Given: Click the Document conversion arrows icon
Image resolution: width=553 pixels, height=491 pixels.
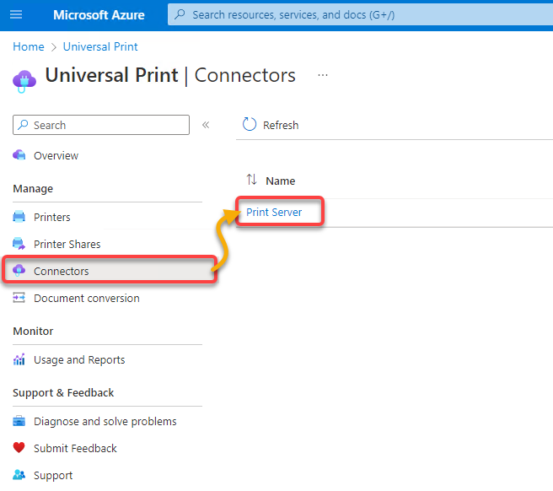Looking at the screenshot, I should coord(19,298).
